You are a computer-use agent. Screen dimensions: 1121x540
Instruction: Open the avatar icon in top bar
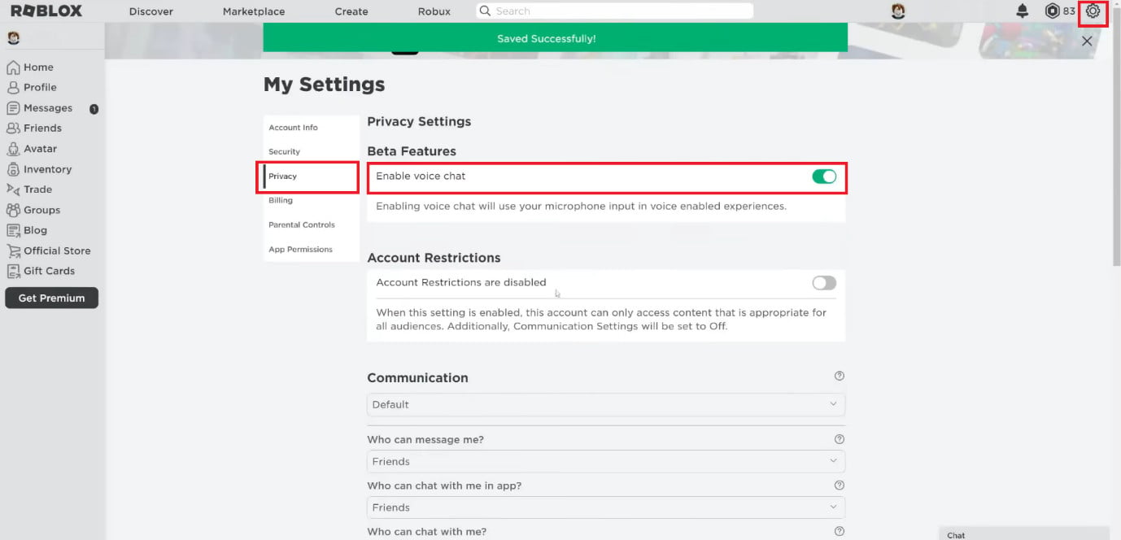click(x=898, y=11)
